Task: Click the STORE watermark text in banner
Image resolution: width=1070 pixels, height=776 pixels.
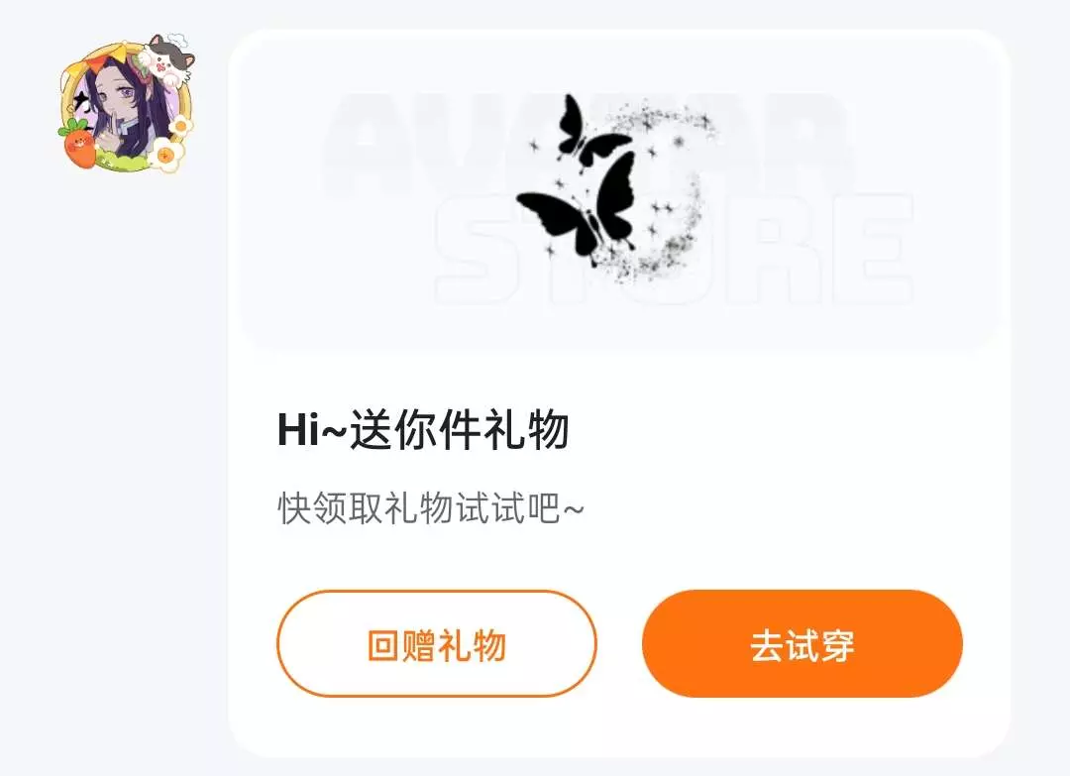Action: tap(674, 247)
